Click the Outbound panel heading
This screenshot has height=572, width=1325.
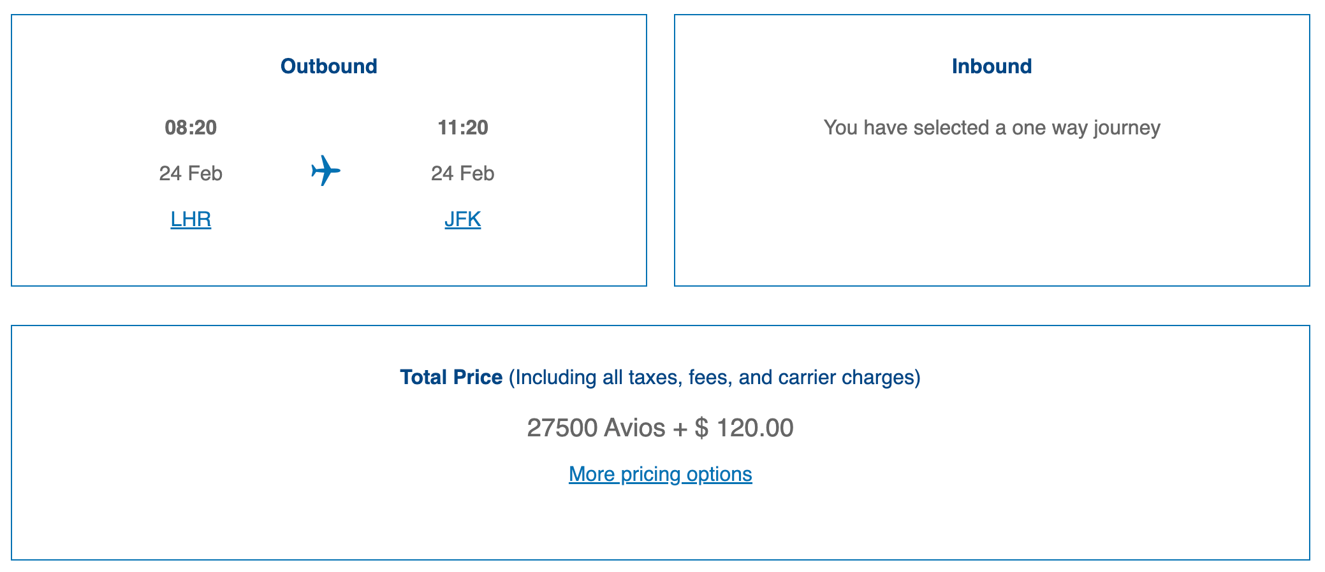[329, 66]
